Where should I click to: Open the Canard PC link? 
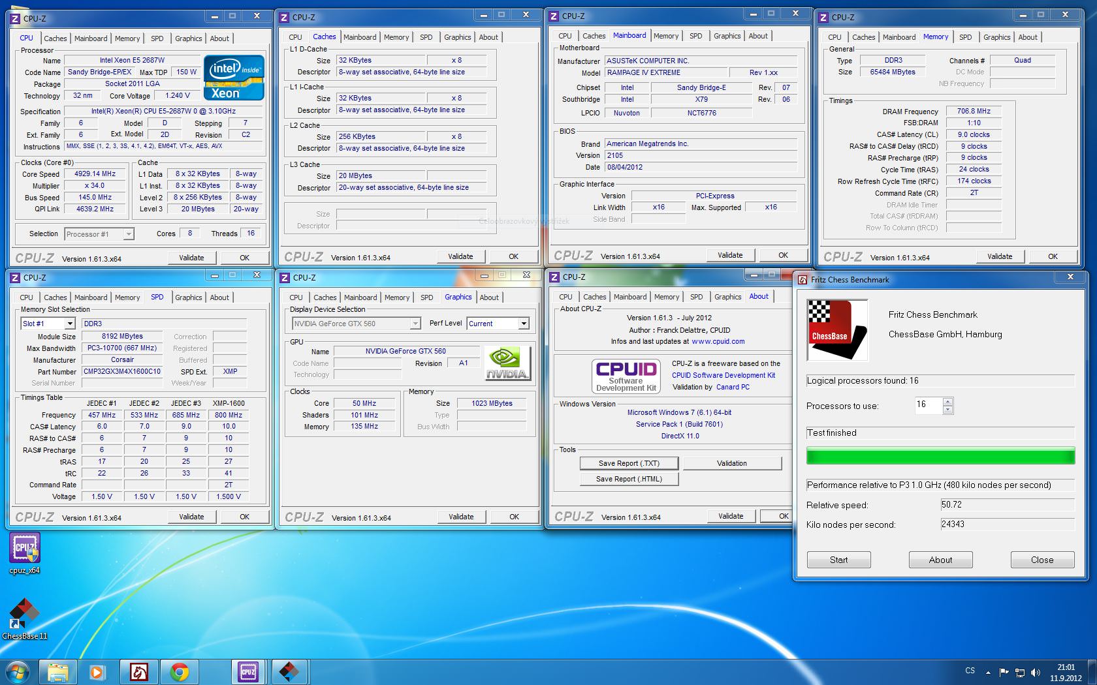[x=733, y=387]
